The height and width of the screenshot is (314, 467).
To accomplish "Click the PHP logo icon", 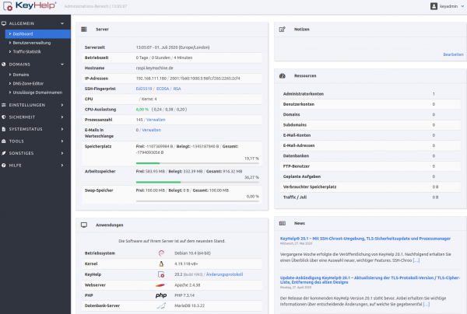I will click(x=161, y=295).
